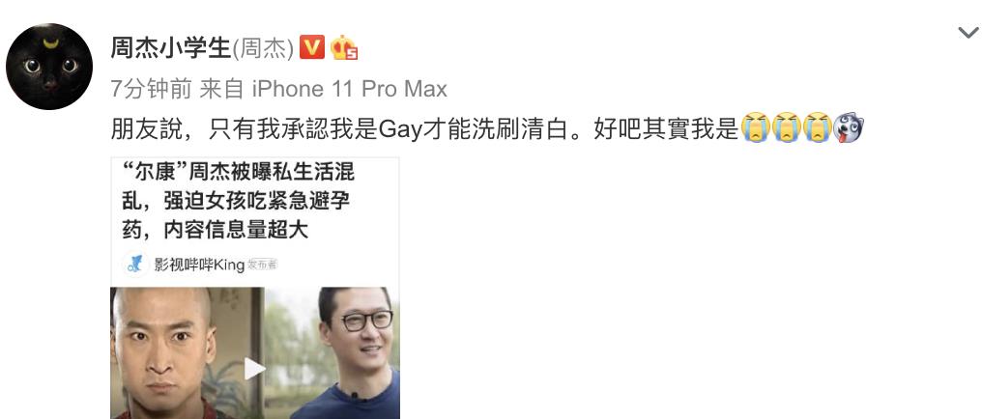Viewport: 982px width, 419px height.
Task: Expand the post options chevron menu
Action: tap(968, 33)
